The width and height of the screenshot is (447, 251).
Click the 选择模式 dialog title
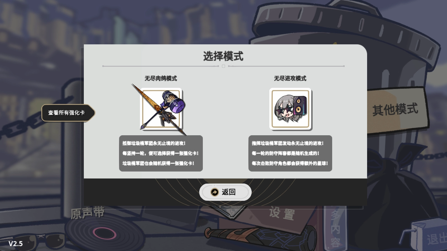(x=223, y=56)
